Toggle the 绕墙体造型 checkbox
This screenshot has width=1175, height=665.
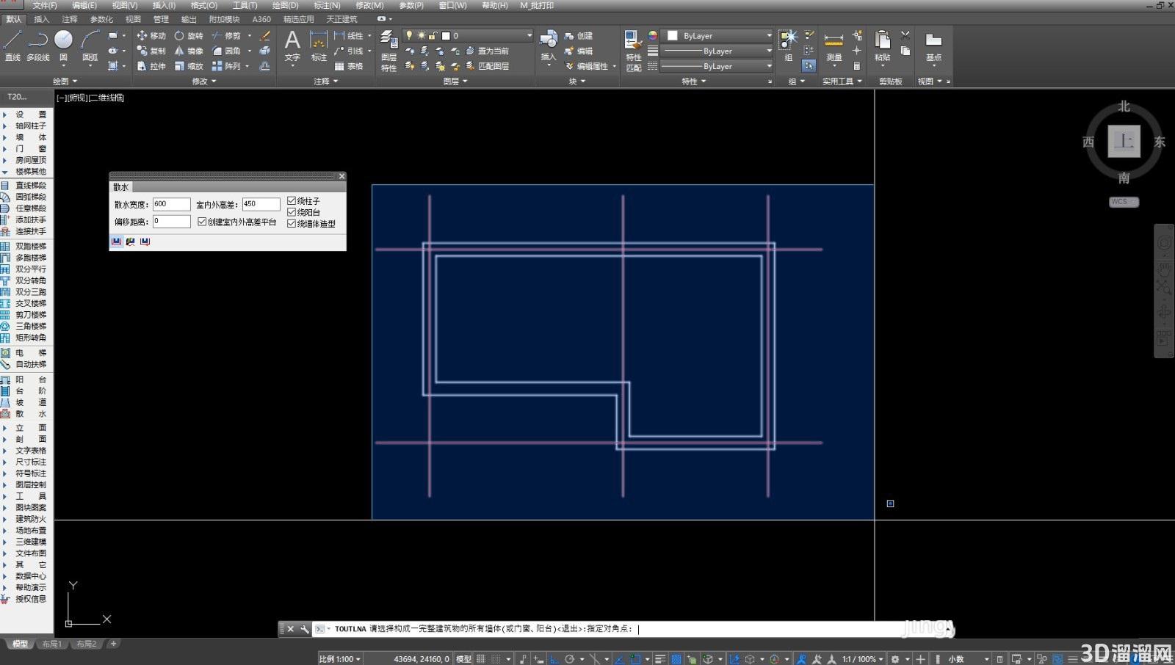click(292, 224)
